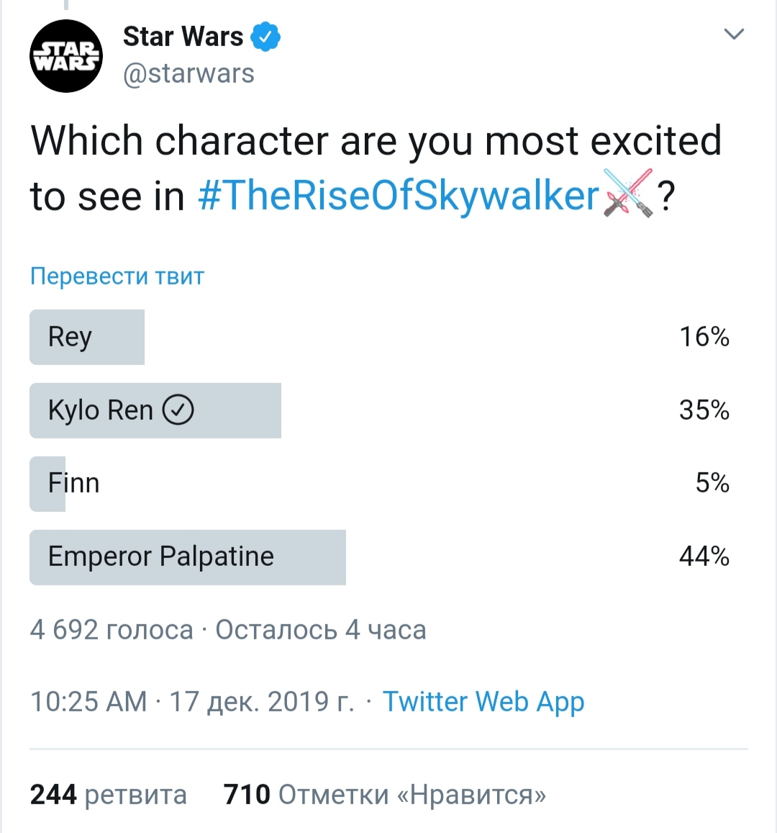Screen dimensions: 777x833
Task: View the 244 ретвита list
Action: point(108,795)
